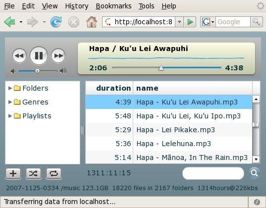Toggle shuffle mode
The height and width of the screenshot is (208, 266).
(33, 174)
